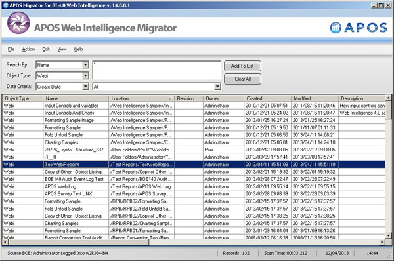Select the -1__0 report row
Viewport: 394px width, 261px height.
click(x=194, y=157)
